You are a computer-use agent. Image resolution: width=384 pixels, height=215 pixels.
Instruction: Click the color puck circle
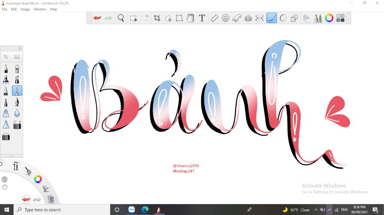[x=4, y=187]
